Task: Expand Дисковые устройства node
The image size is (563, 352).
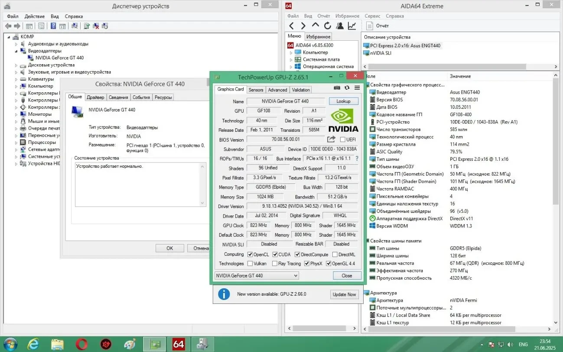Action: coord(16,65)
